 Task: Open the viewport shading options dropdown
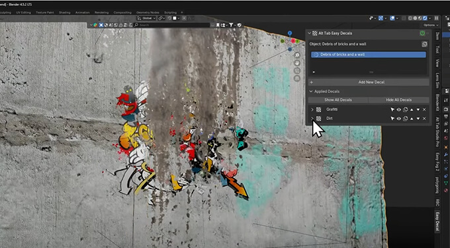coord(429,18)
